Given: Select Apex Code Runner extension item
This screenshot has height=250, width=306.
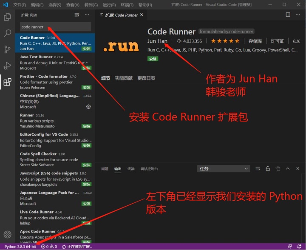Looking at the screenshot, I should 55,236.
